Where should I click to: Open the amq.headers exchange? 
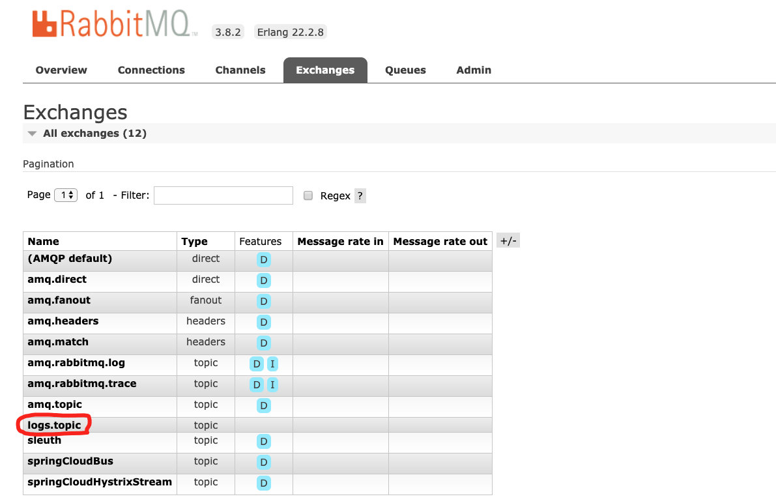pos(63,321)
